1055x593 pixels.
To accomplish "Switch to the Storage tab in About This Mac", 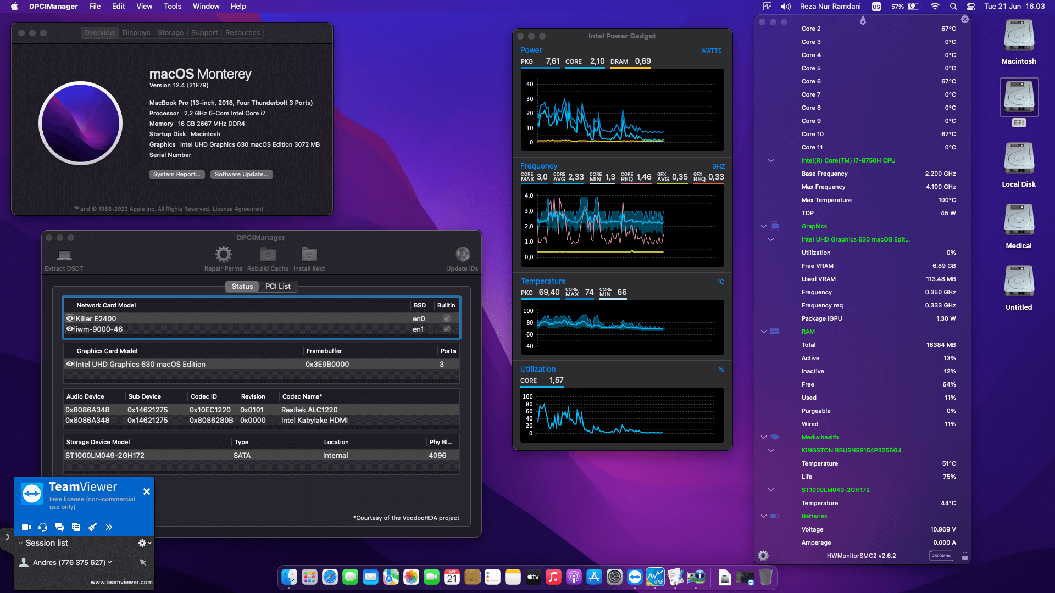I will point(171,33).
